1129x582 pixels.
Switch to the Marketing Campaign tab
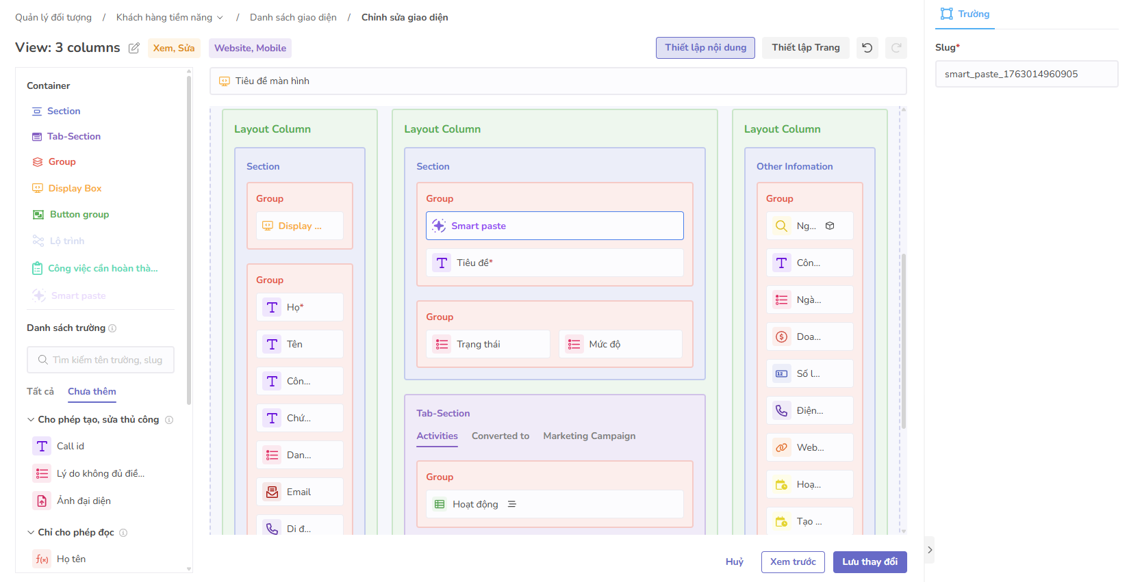pyautogui.click(x=589, y=436)
